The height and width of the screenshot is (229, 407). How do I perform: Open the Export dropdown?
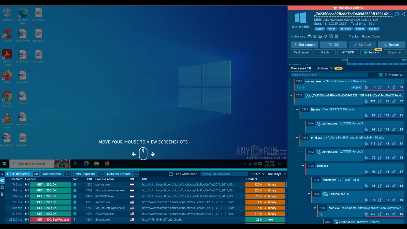[x=394, y=52]
